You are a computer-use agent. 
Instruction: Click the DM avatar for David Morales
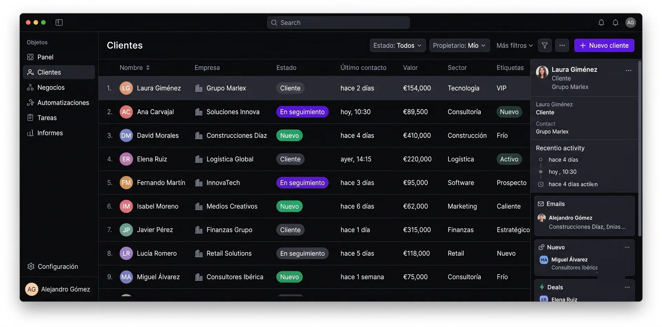pyautogui.click(x=126, y=135)
